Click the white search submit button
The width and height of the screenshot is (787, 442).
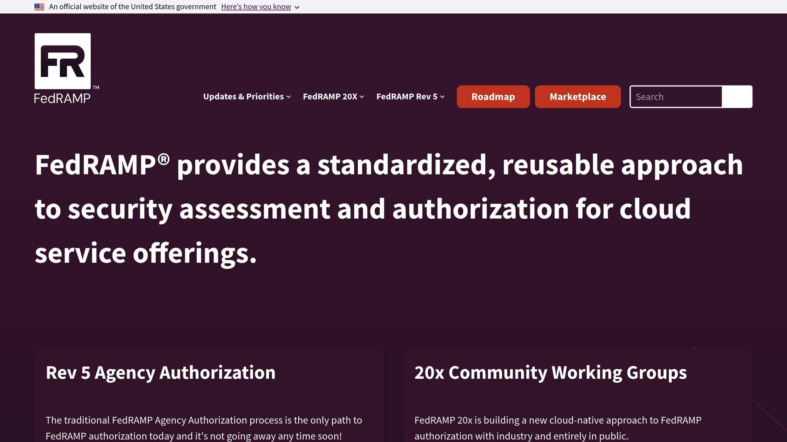(737, 97)
